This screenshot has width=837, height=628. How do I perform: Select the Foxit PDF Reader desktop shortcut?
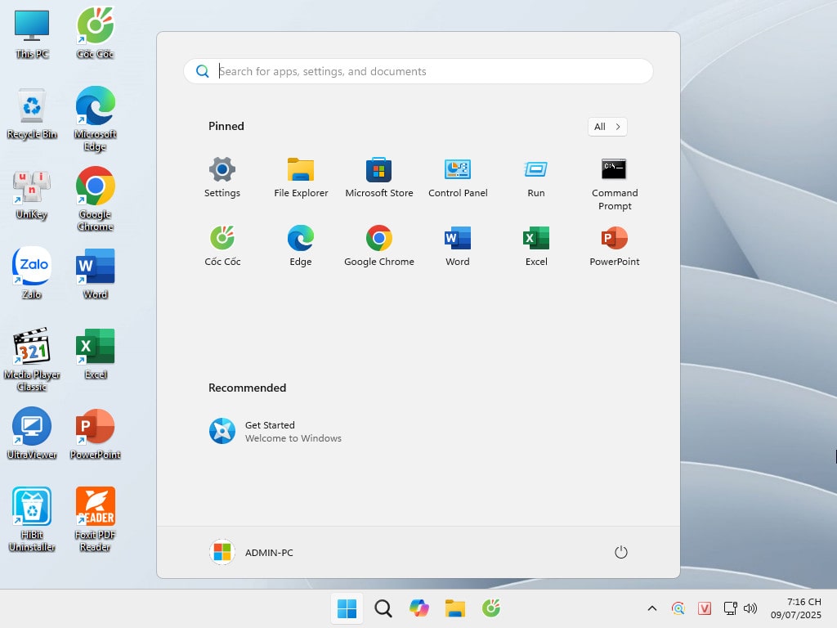(x=95, y=519)
